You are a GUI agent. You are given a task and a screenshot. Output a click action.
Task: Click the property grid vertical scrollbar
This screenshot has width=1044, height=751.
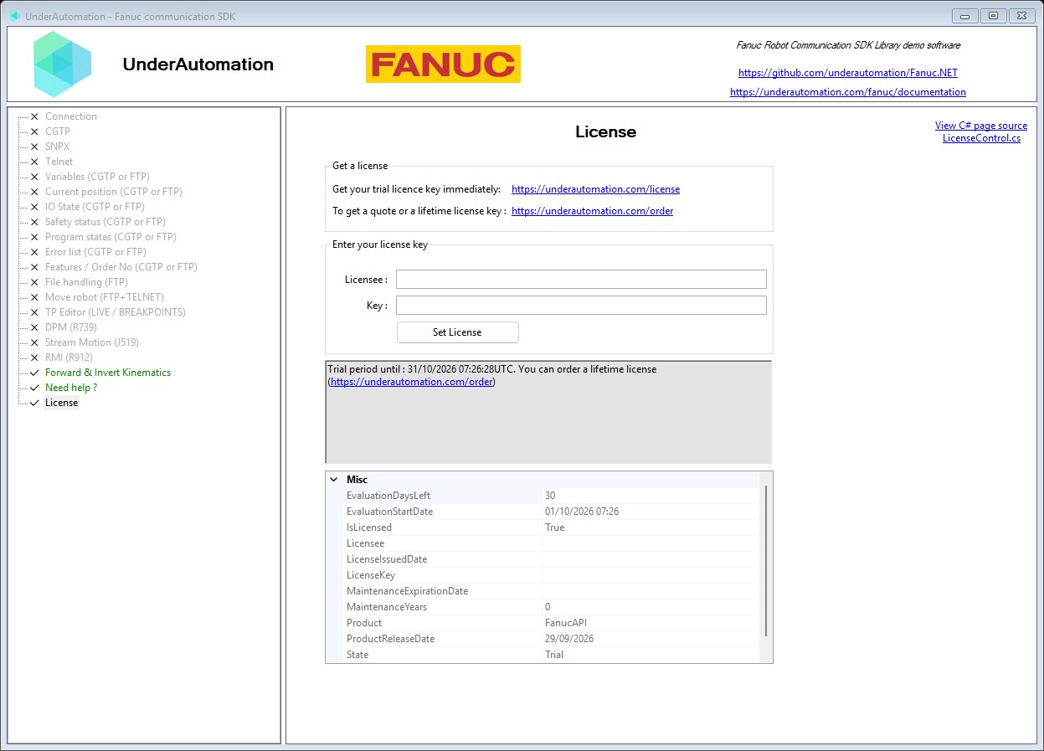coord(766,561)
